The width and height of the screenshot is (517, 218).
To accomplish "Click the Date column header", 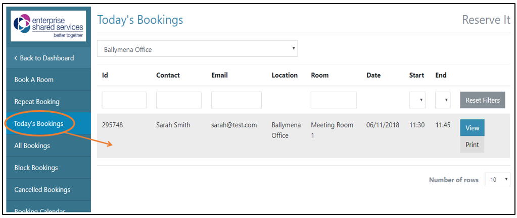I will [x=373, y=75].
